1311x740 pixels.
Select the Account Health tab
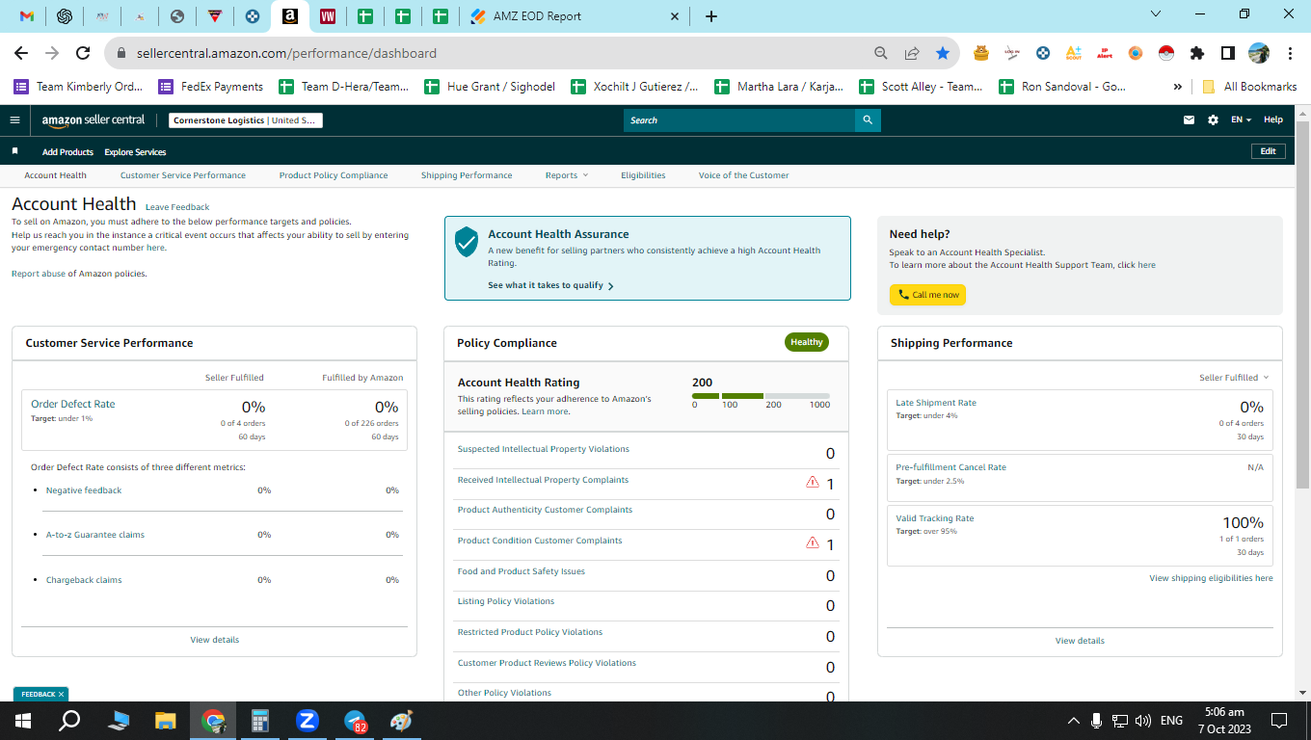click(x=56, y=175)
